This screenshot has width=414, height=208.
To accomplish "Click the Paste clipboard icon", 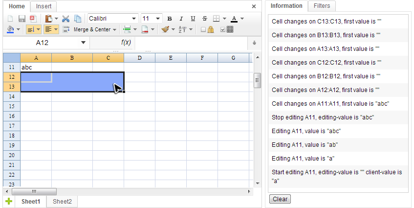I will click(48, 19).
